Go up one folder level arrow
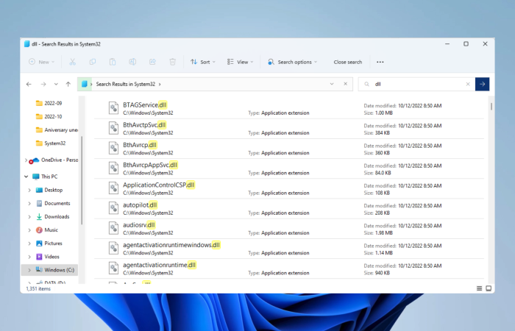Viewport: 515px width, 331px height. coord(68,84)
